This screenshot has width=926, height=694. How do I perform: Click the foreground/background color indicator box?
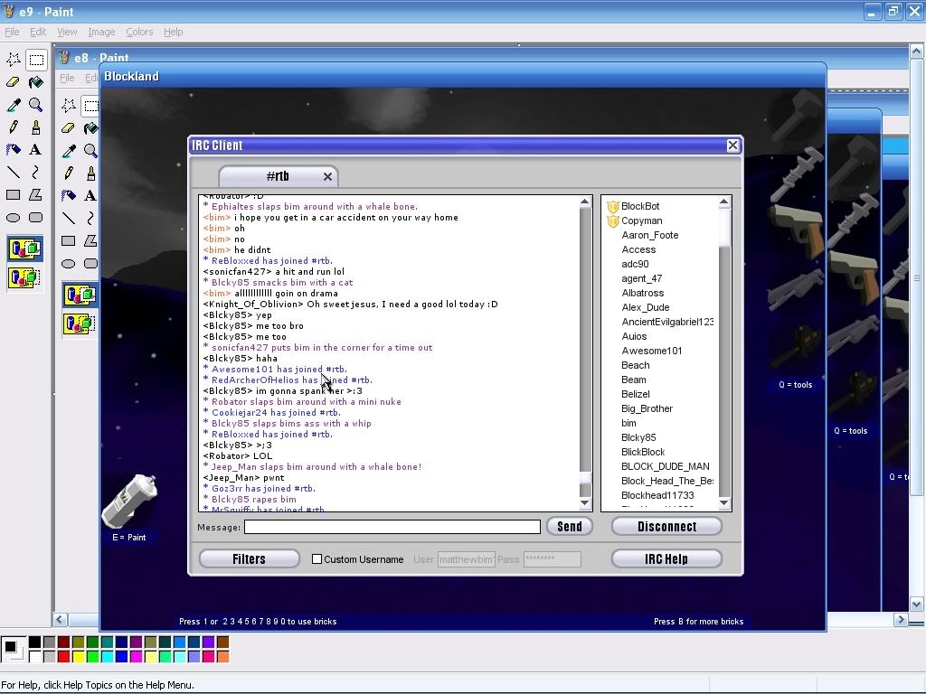[13, 649]
